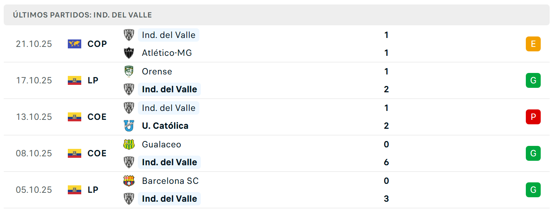This screenshot has height=214, width=556.
Task: Click the red P loss result badge
Action: [x=533, y=117]
